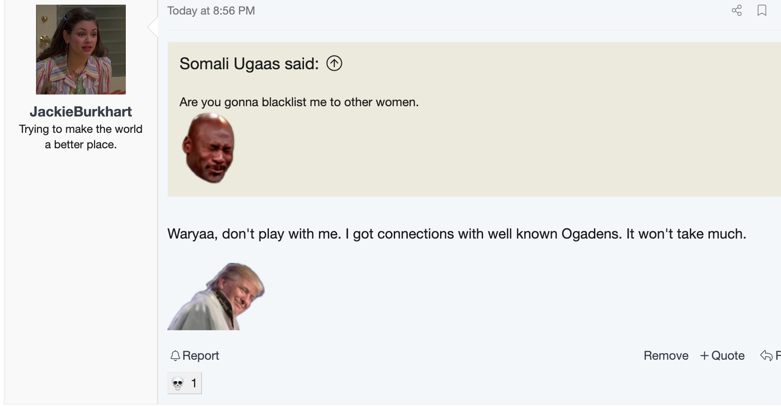Image resolution: width=781 pixels, height=406 pixels.
Task: Click the skull reaction emoji
Action: coord(178,384)
